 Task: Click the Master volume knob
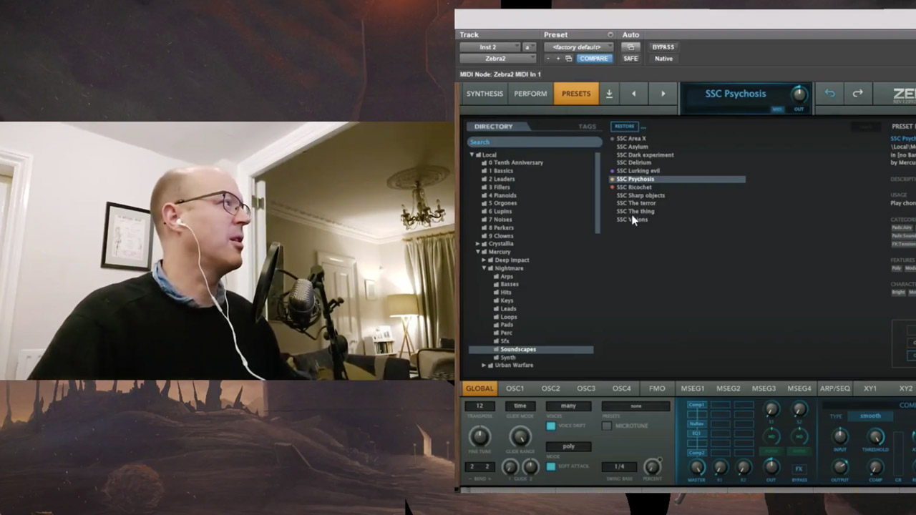[696, 468]
